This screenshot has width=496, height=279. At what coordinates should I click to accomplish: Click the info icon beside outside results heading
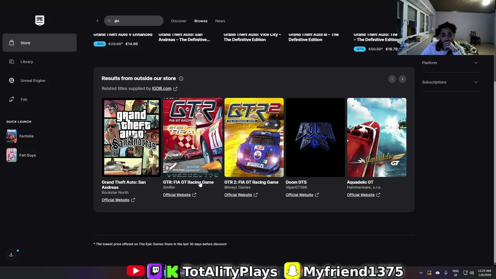pyautogui.click(x=181, y=79)
